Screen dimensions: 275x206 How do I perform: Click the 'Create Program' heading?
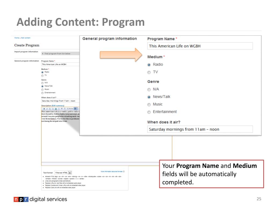click(x=27, y=45)
